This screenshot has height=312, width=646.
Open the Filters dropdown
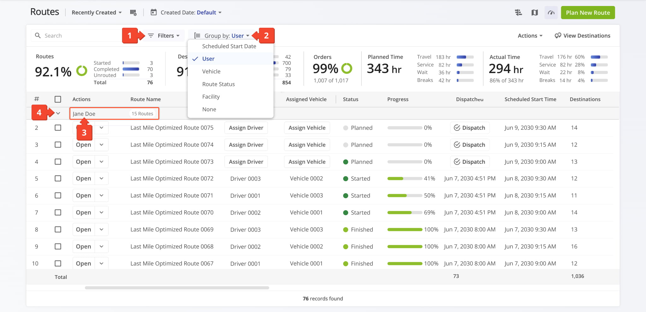pos(164,36)
